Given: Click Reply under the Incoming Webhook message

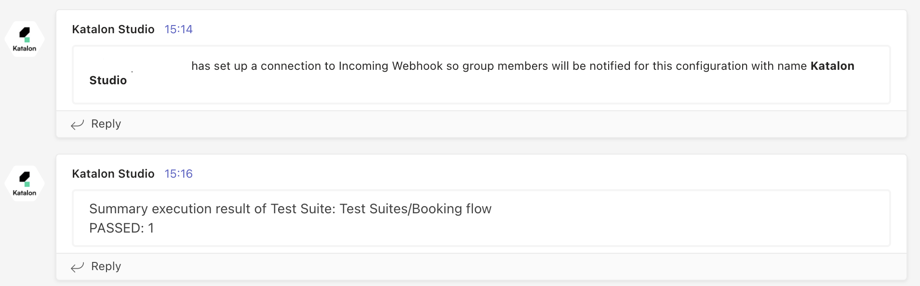Looking at the screenshot, I should [106, 124].
